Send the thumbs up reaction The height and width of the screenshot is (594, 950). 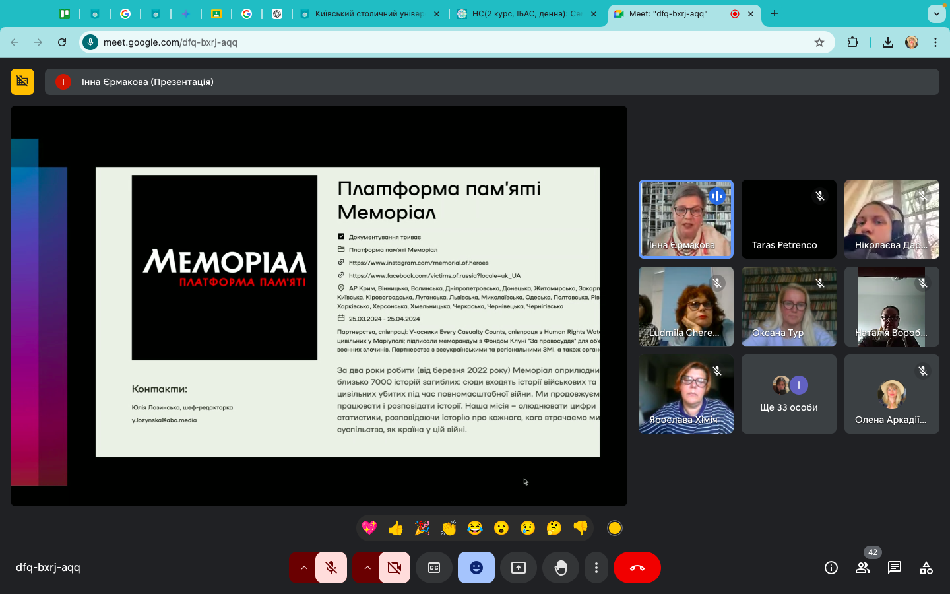pyautogui.click(x=396, y=528)
